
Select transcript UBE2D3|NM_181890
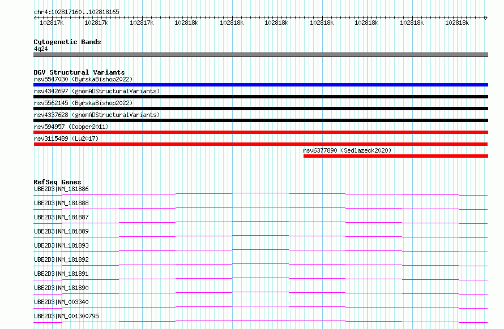[x=61, y=288]
